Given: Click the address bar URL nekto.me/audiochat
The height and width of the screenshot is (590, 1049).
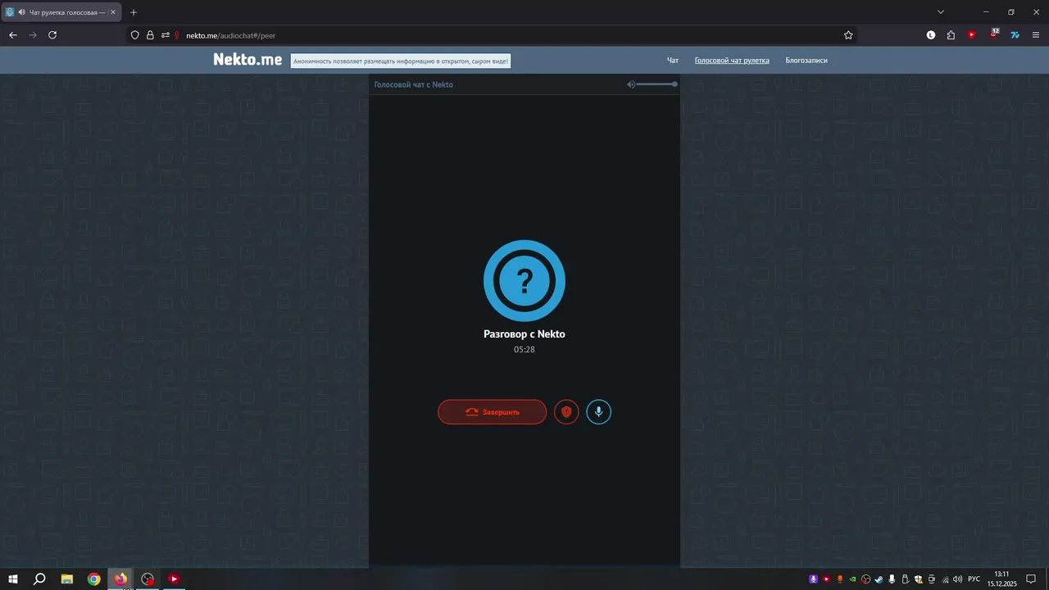Looking at the screenshot, I should tap(230, 36).
